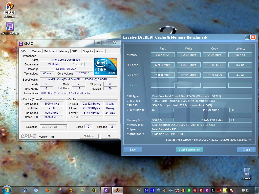Click the Memory Read value 8987 MB/s
The image size is (259, 194).
point(163,55)
